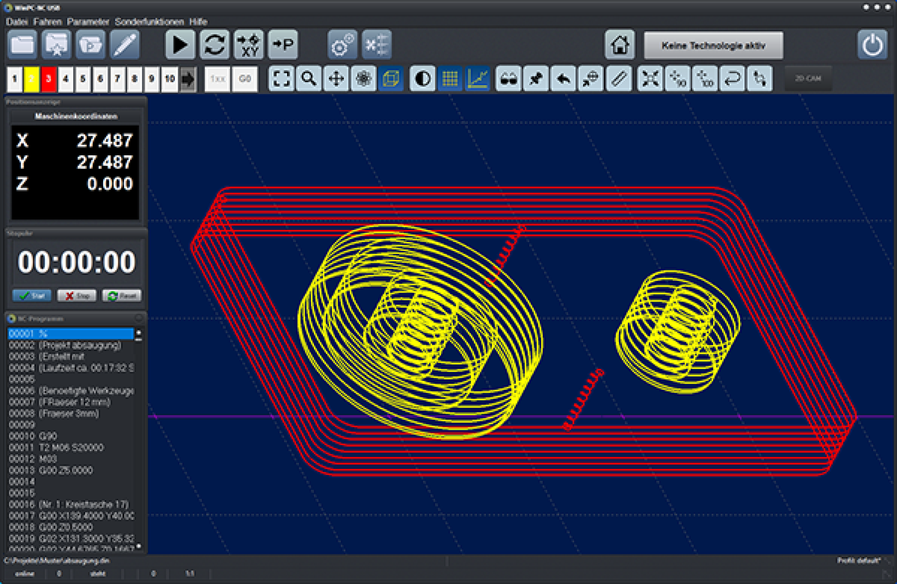Expand more tools with arrow after 10
897x584 pixels.
[x=188, y=79]
